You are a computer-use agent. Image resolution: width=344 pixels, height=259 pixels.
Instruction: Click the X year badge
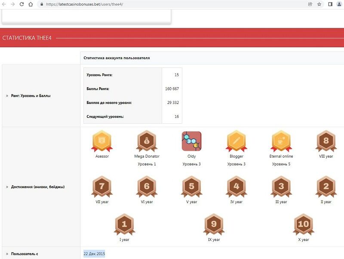pyautogui.click(x=303, y=224)
